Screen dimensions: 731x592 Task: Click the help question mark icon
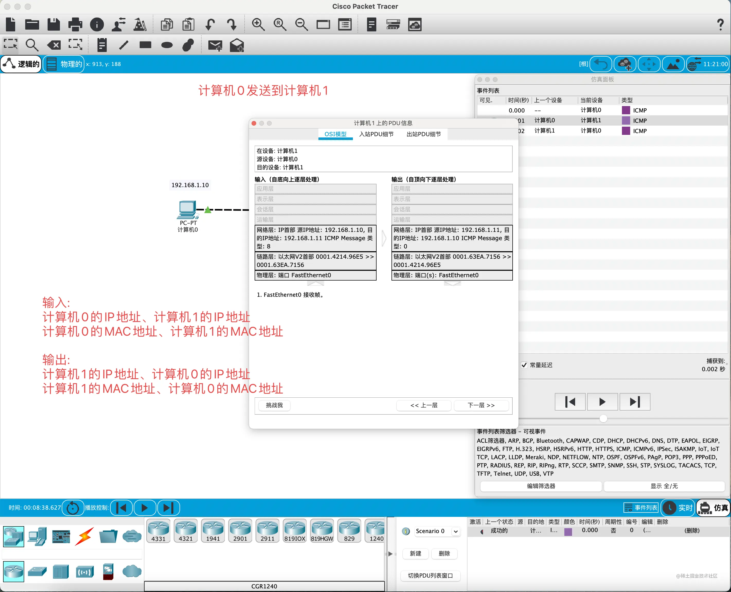tap(720, 24)
